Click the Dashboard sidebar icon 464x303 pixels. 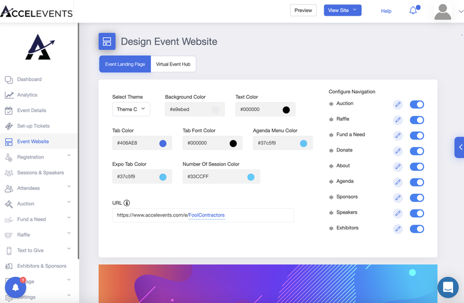[9, 80]
